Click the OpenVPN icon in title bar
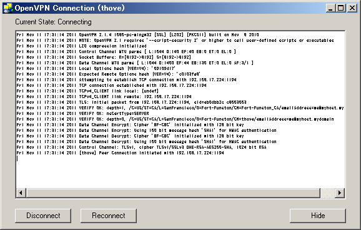Image resolution: width=361 pixels, height=230 pixels. [x=8, y=8]
